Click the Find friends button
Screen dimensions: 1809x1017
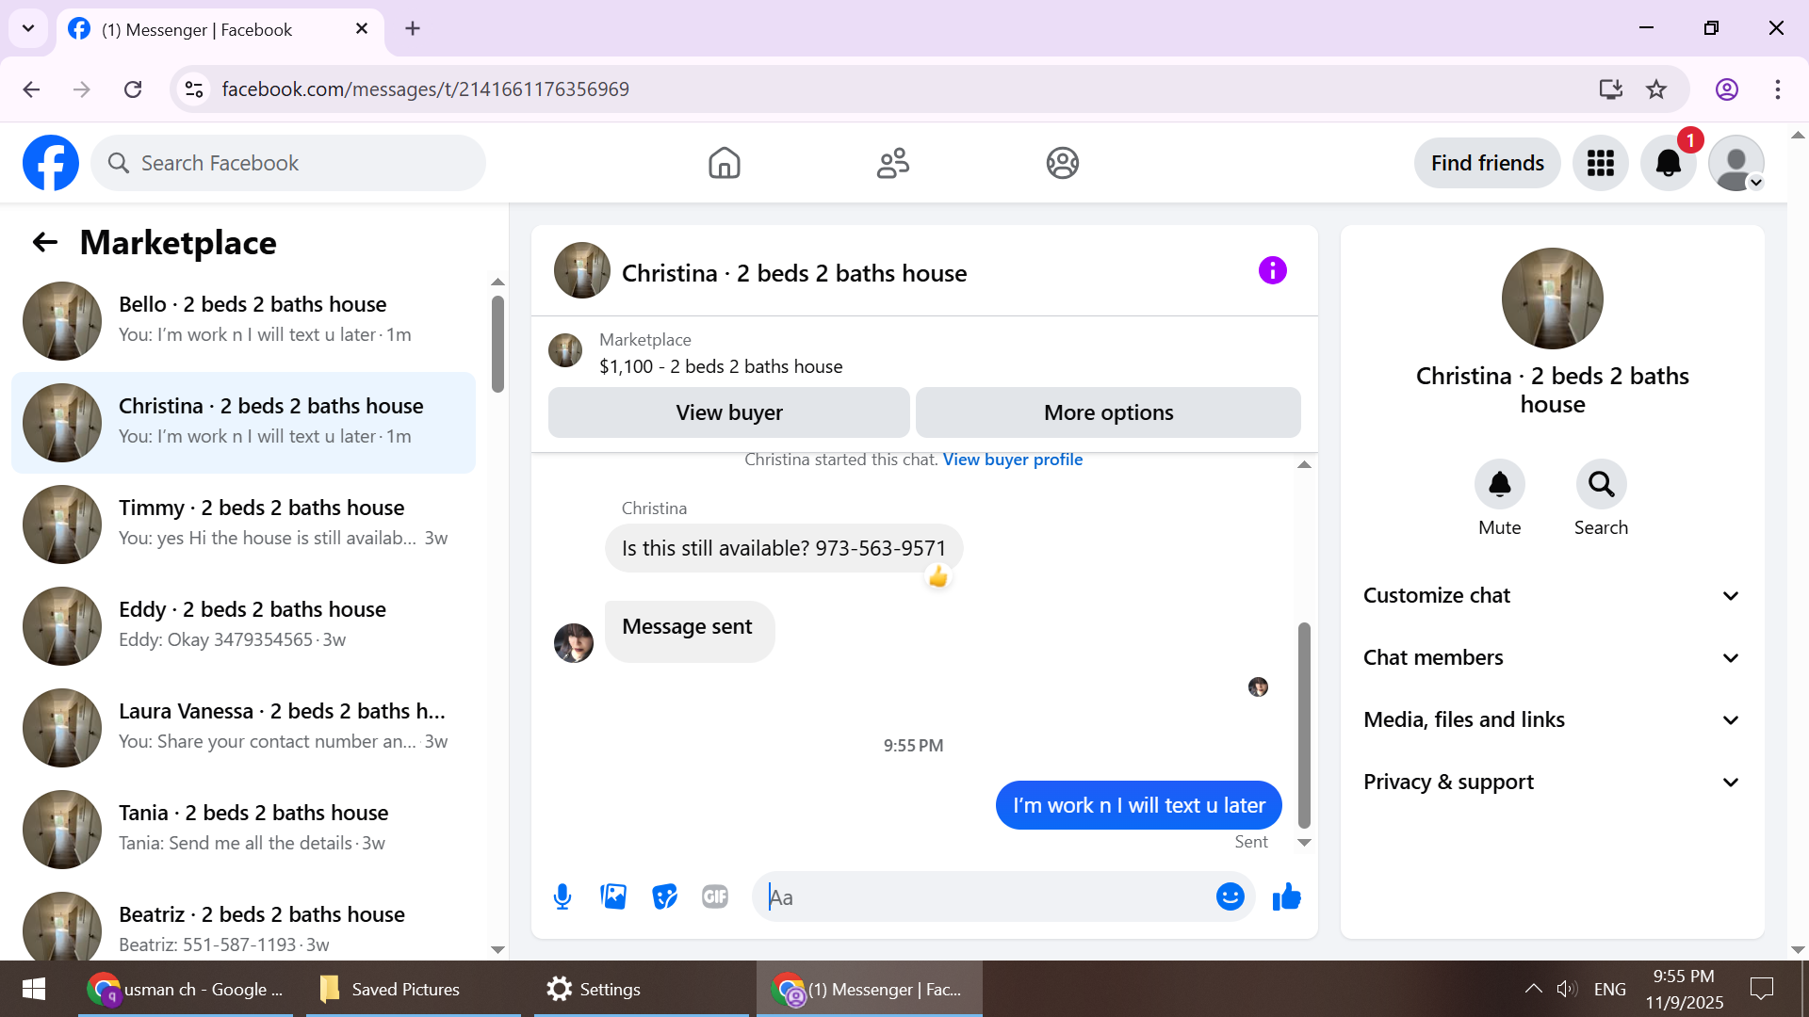click(1487, 163)
